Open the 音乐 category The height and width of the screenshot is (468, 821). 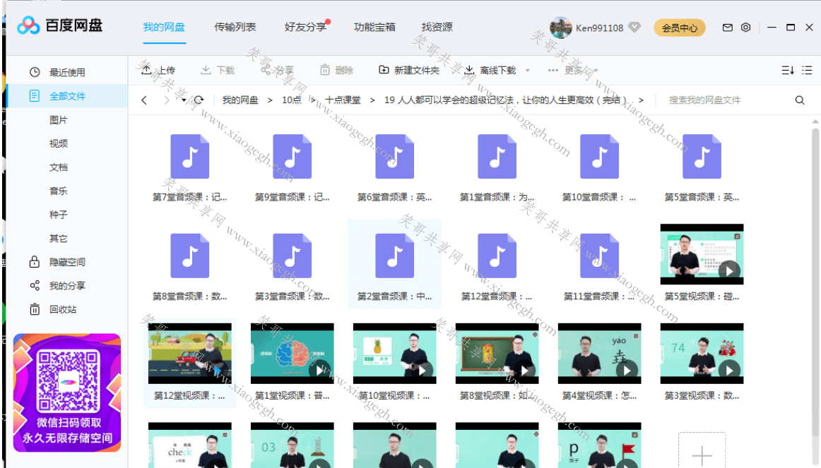click(58, 191)
